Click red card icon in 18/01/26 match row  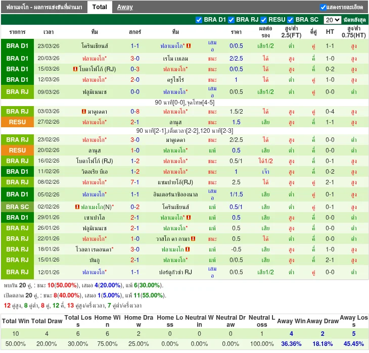point(187,249)
